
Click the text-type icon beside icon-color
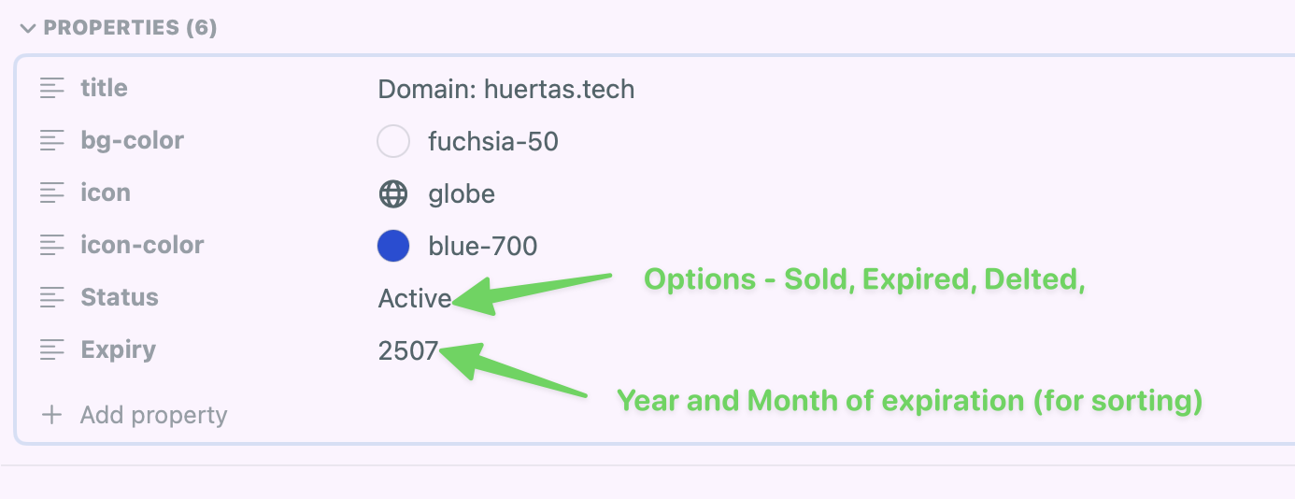pyautogui.click(x=53, y=246)
